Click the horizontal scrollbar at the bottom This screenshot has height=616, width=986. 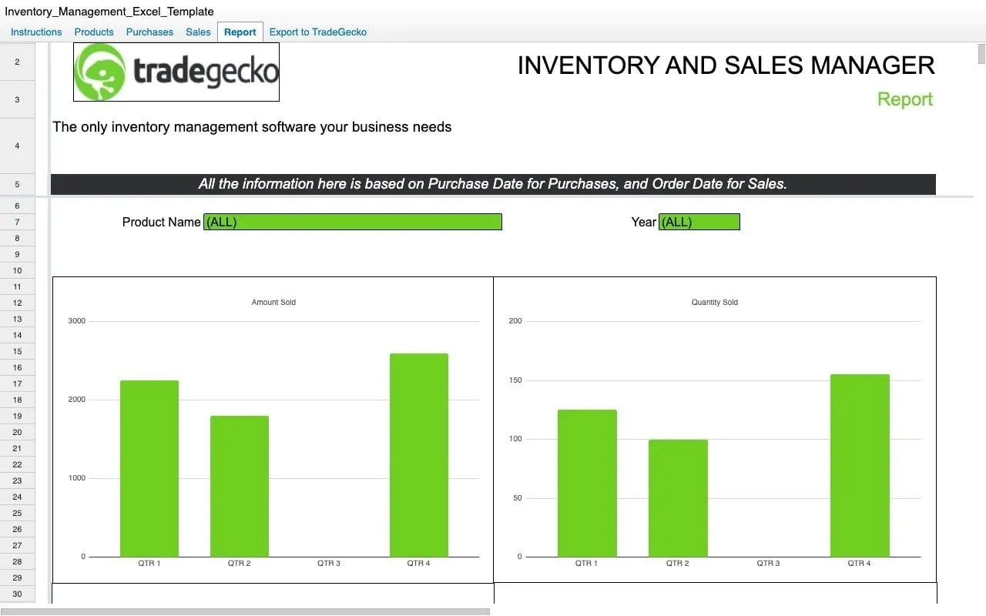click(x=246, y=610)
